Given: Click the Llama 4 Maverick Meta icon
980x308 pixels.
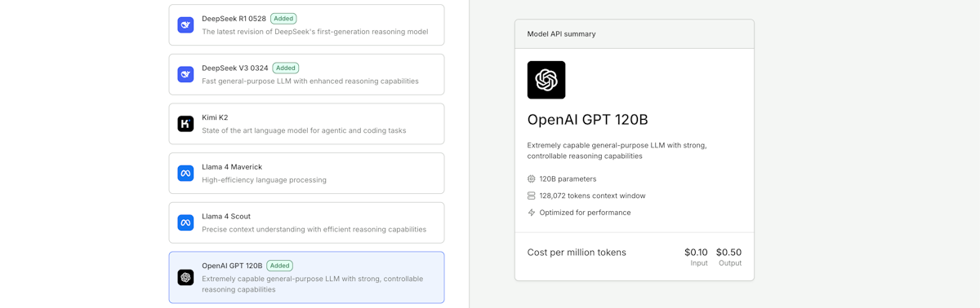Looking at the screenshot, I should 185,174.
